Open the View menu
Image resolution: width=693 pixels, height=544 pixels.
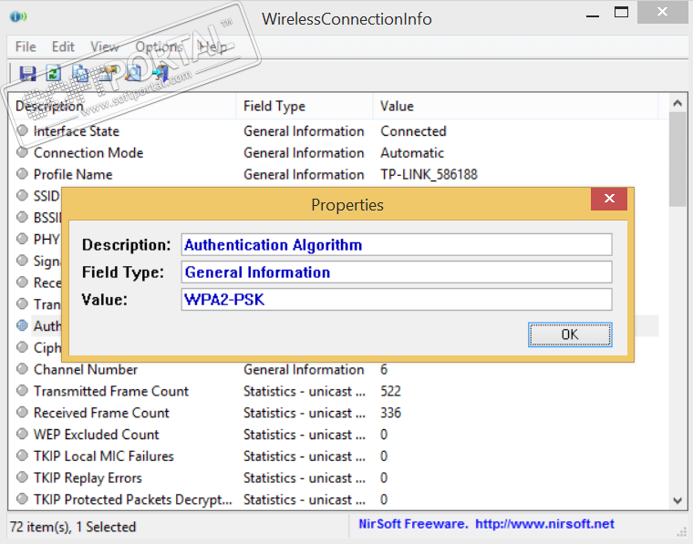point(105,46)
